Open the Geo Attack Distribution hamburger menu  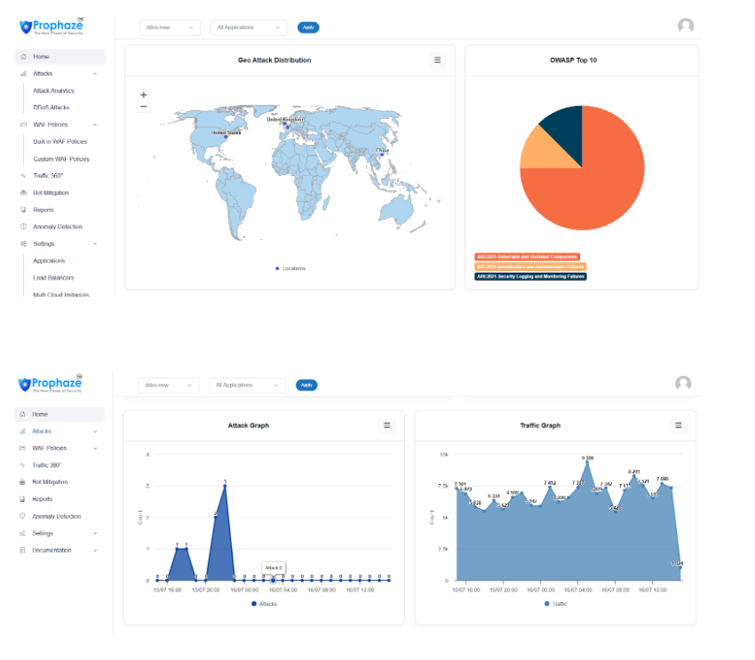coord(437,60)
